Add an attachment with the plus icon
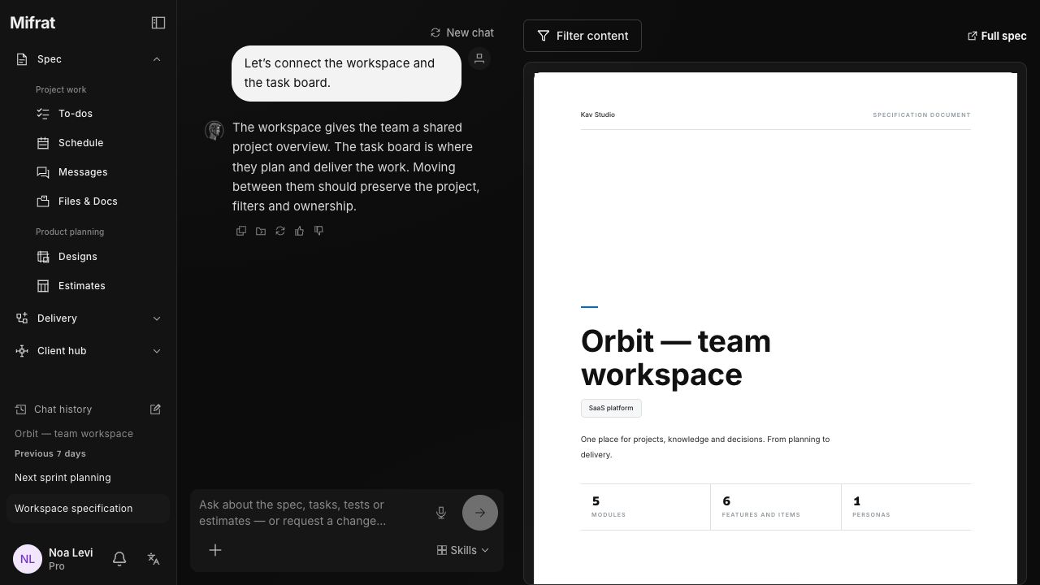 click(215, 550)
